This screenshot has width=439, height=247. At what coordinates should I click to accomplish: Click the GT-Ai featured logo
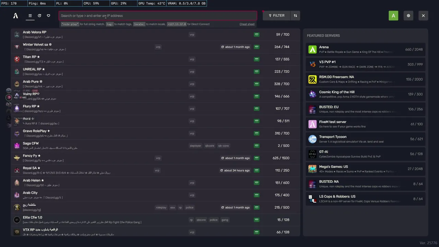coord(312,154)
